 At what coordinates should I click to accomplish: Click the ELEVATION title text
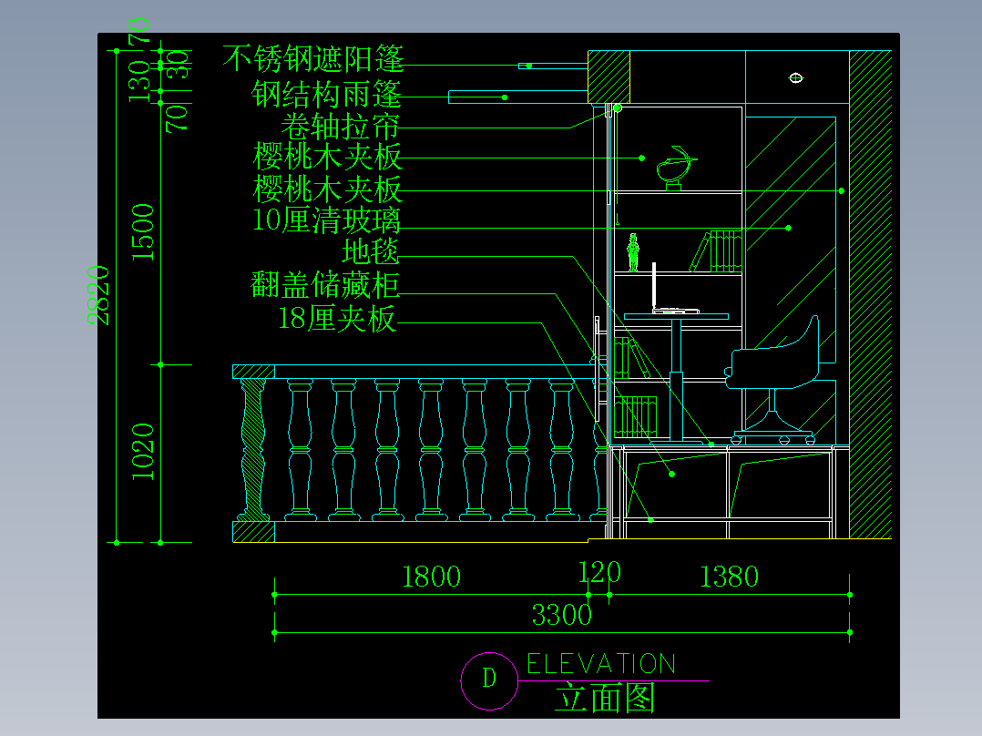click(601, 664)
